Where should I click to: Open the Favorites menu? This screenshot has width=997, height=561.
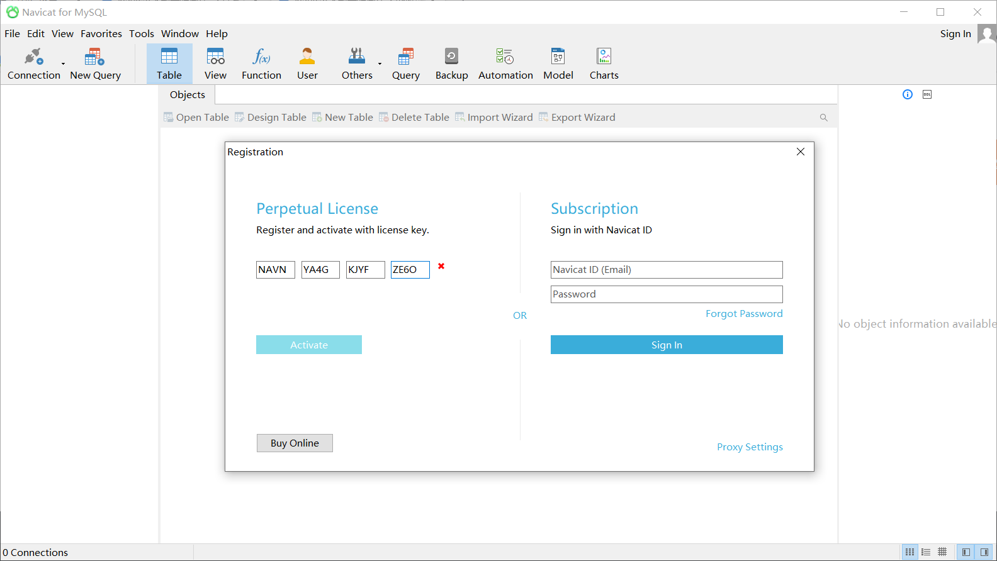101,34
